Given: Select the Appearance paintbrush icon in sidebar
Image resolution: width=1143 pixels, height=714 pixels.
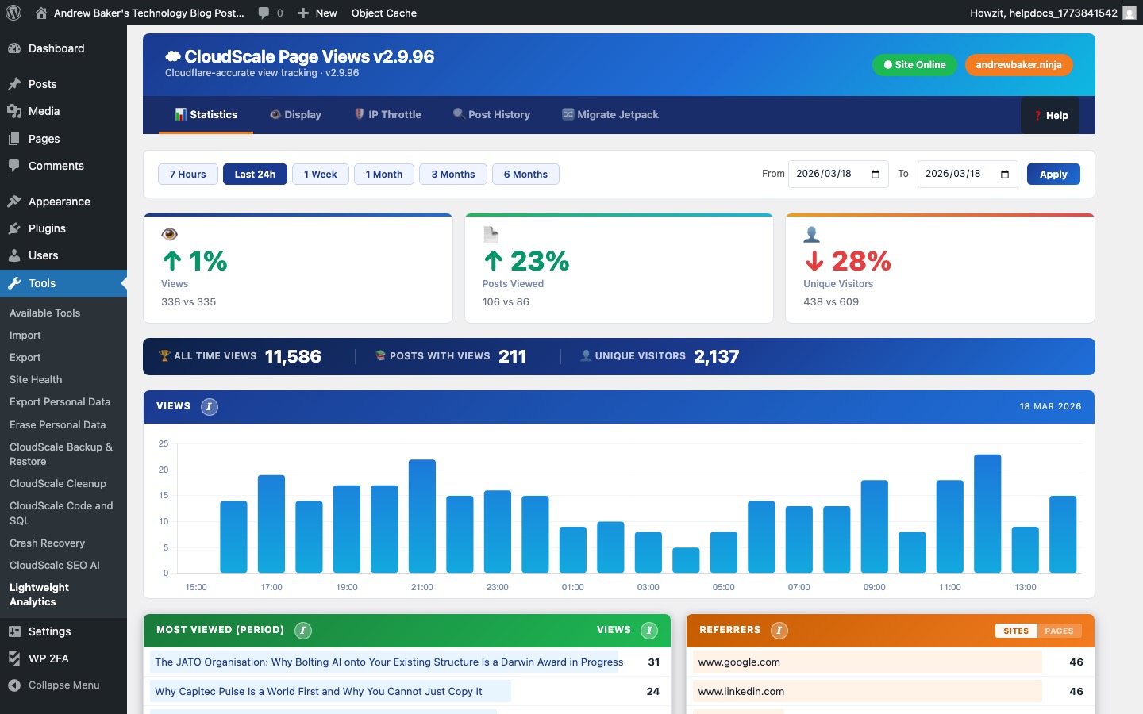Looking at the screenshot, I should click(x=14, y=201).
